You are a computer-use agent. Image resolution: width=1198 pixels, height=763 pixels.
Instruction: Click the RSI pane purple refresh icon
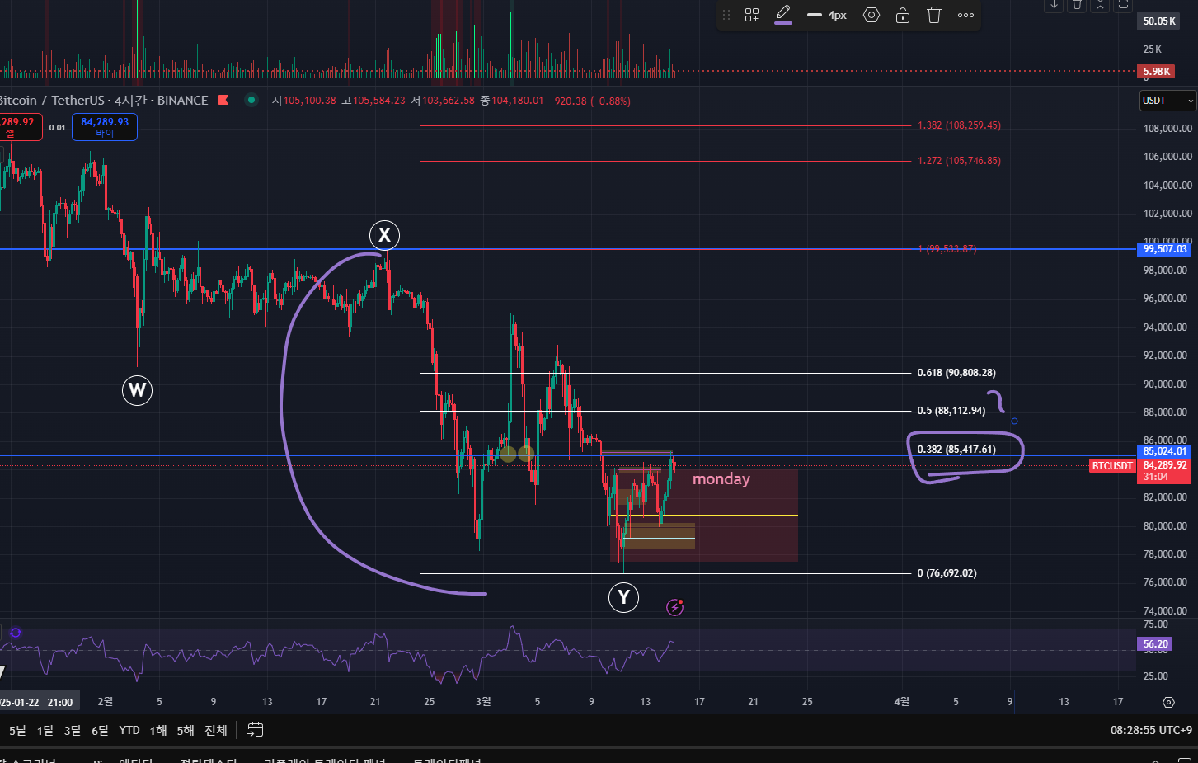tap(15, 633)
